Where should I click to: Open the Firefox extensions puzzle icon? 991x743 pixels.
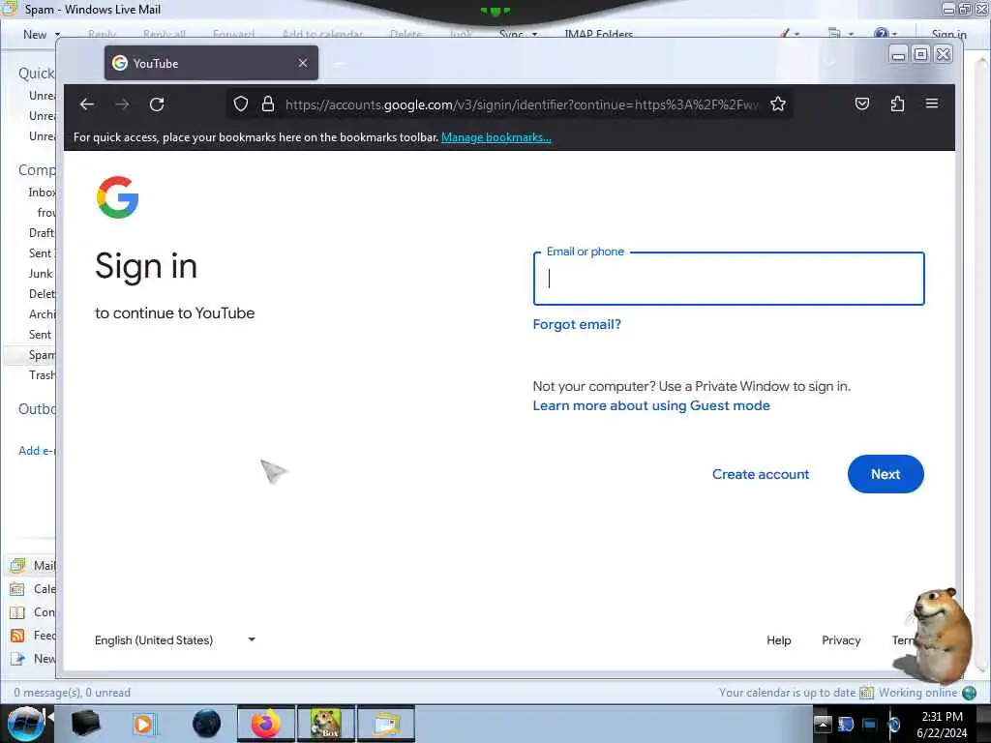tap(897, 104)
